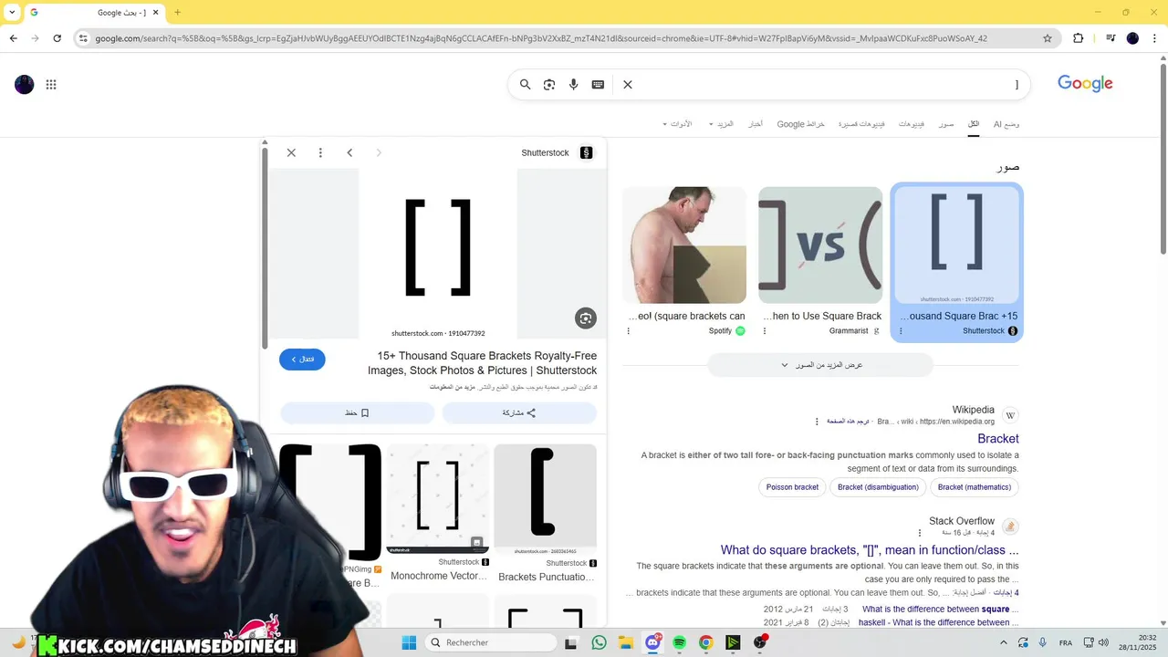
Task: Select the Shutterstock square brackets thumbnail
Action: 956,245
